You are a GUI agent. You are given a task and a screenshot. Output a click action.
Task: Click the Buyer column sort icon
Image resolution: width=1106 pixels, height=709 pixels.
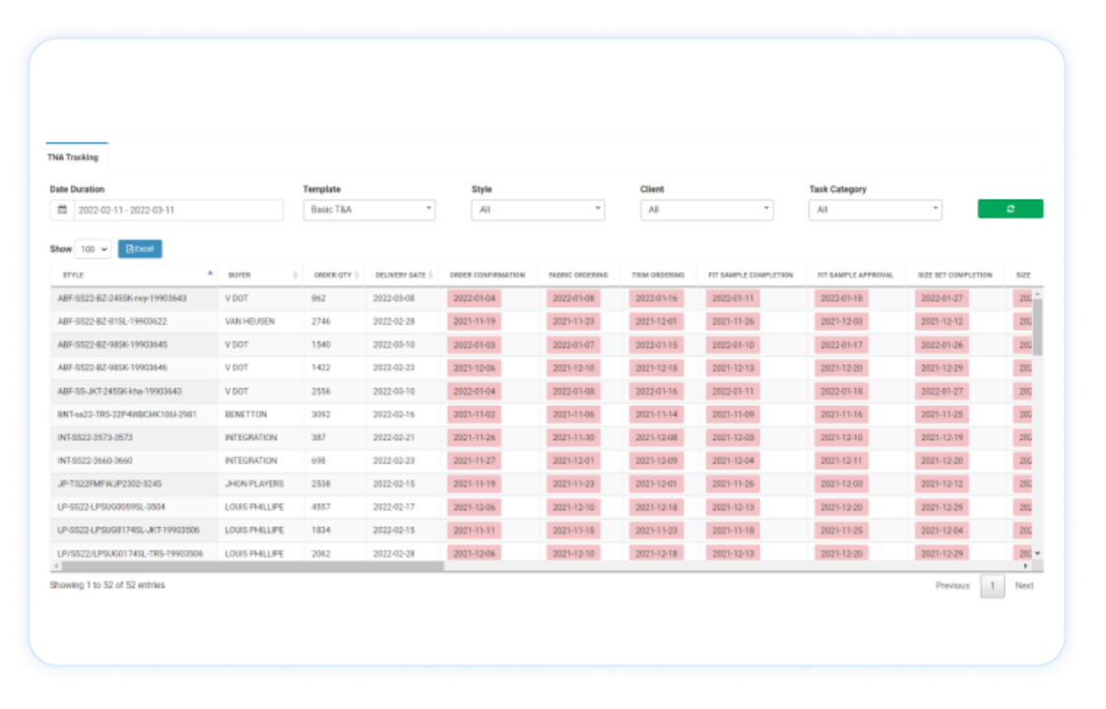tap(295, 275)
